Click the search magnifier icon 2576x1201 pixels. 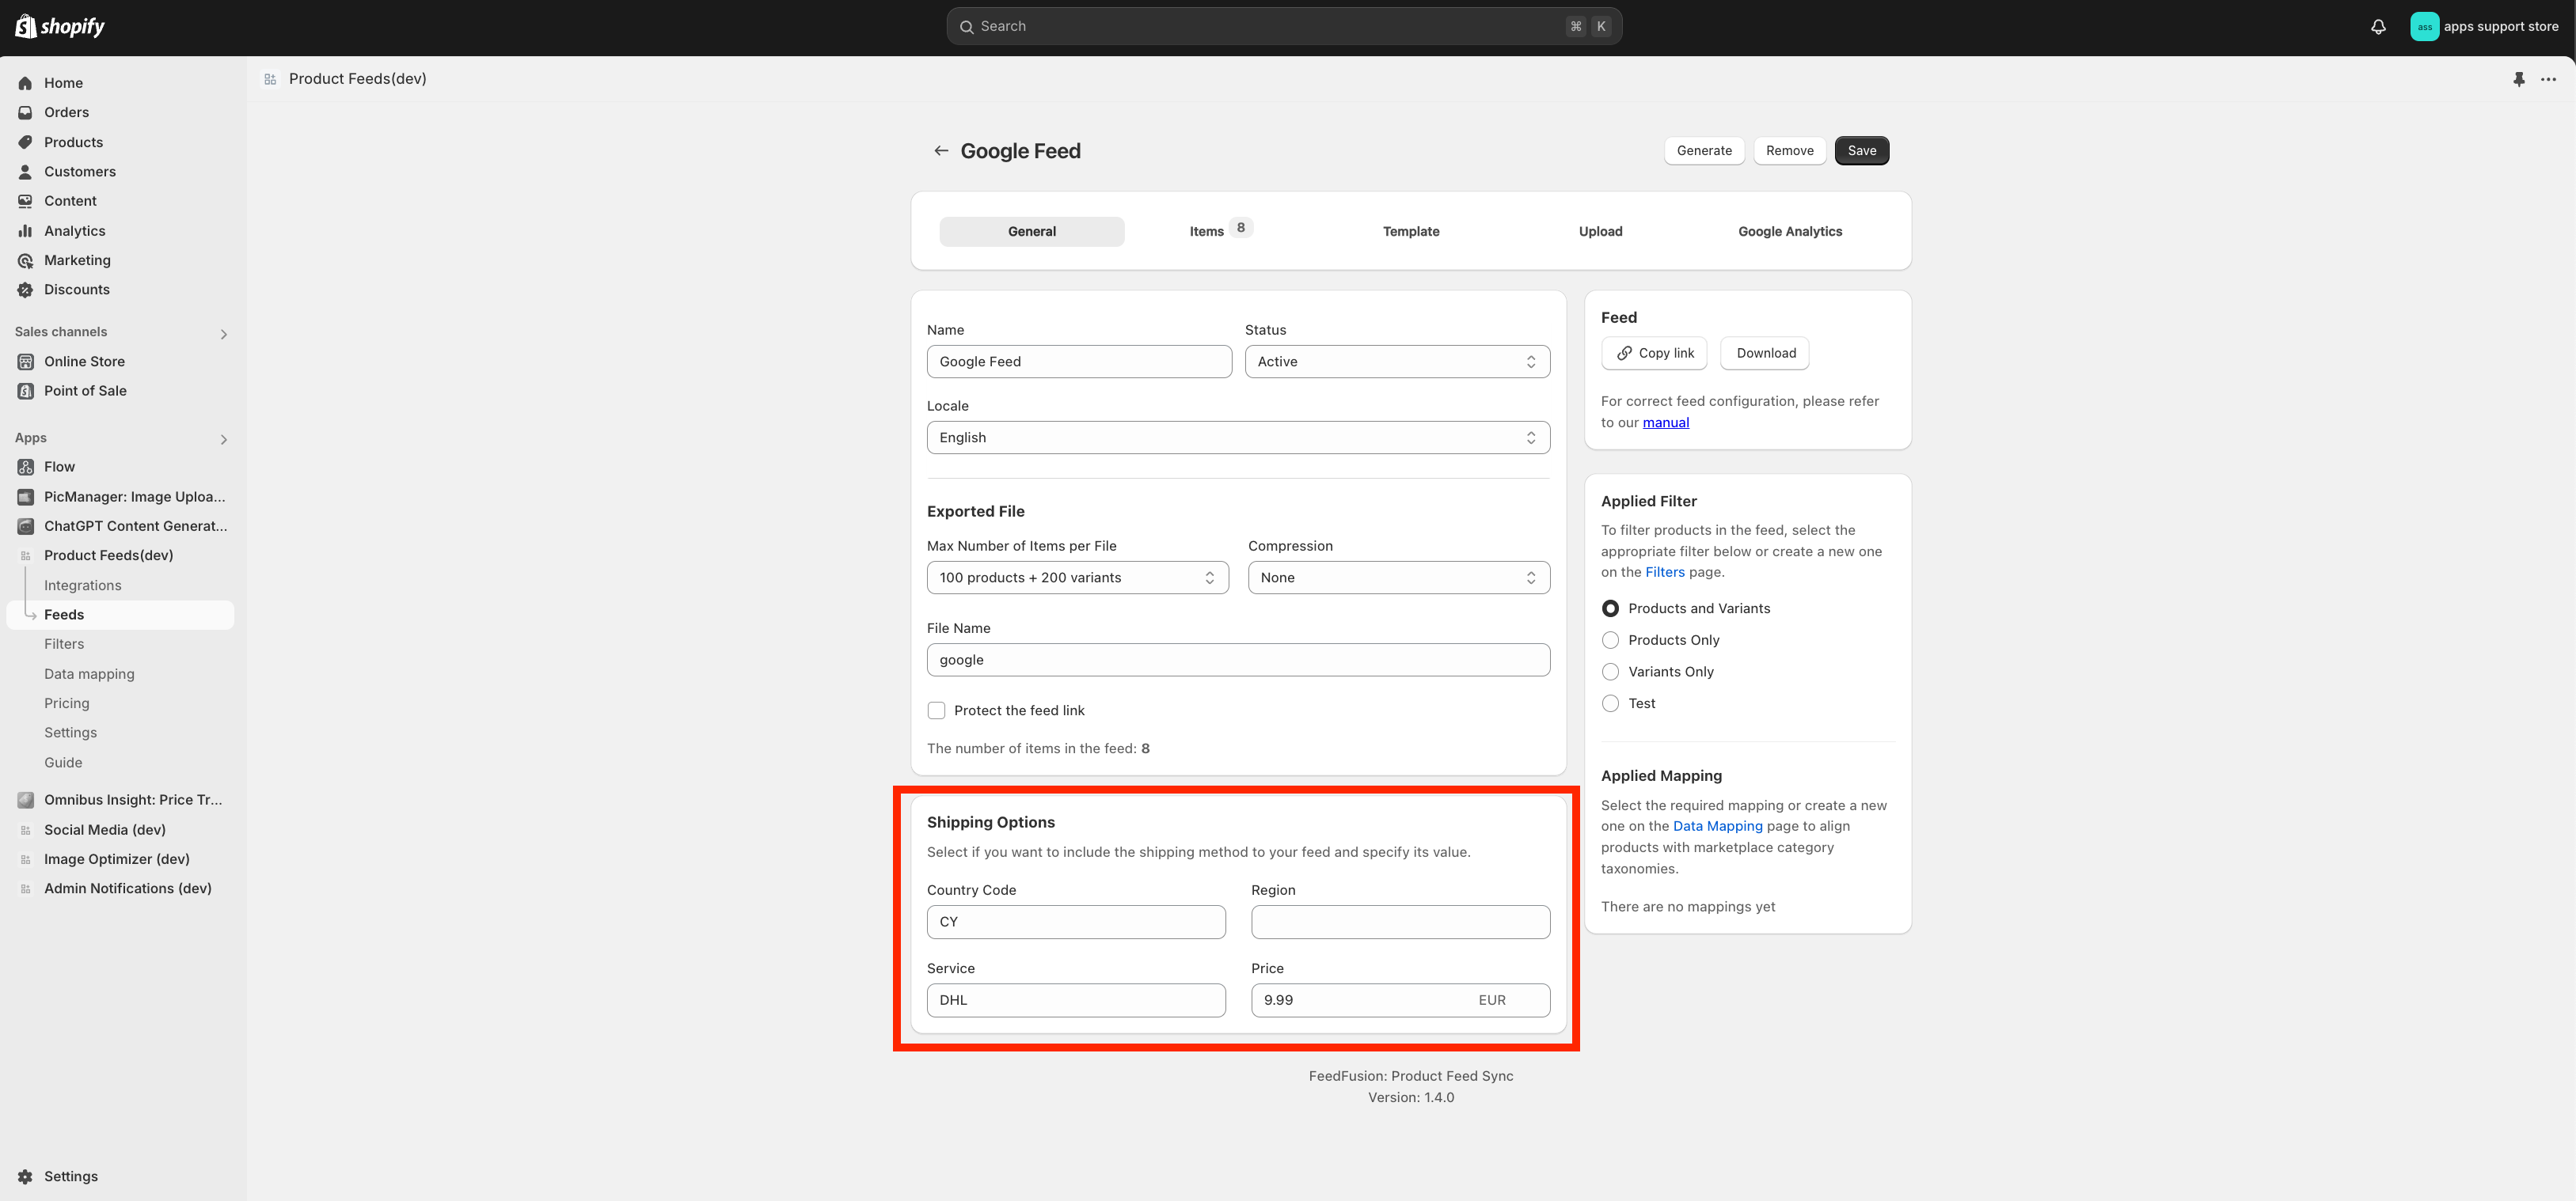point(966,27)
